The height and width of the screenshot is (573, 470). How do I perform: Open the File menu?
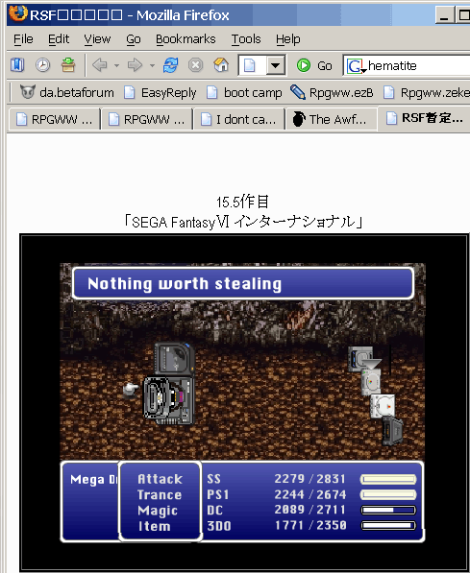point(23,38)
